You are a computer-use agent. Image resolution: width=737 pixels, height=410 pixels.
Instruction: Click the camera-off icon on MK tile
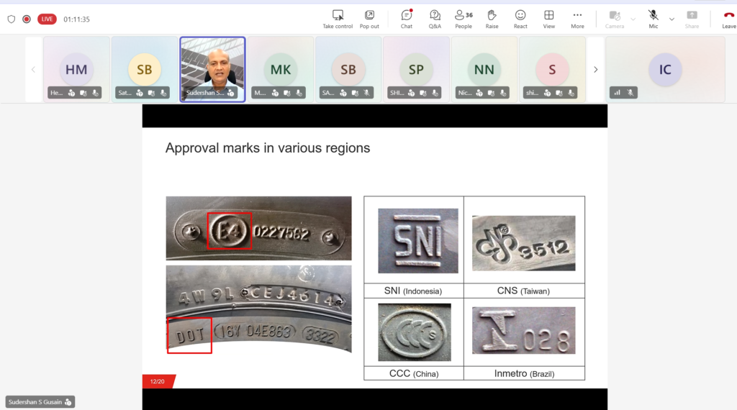coord(287,93)
